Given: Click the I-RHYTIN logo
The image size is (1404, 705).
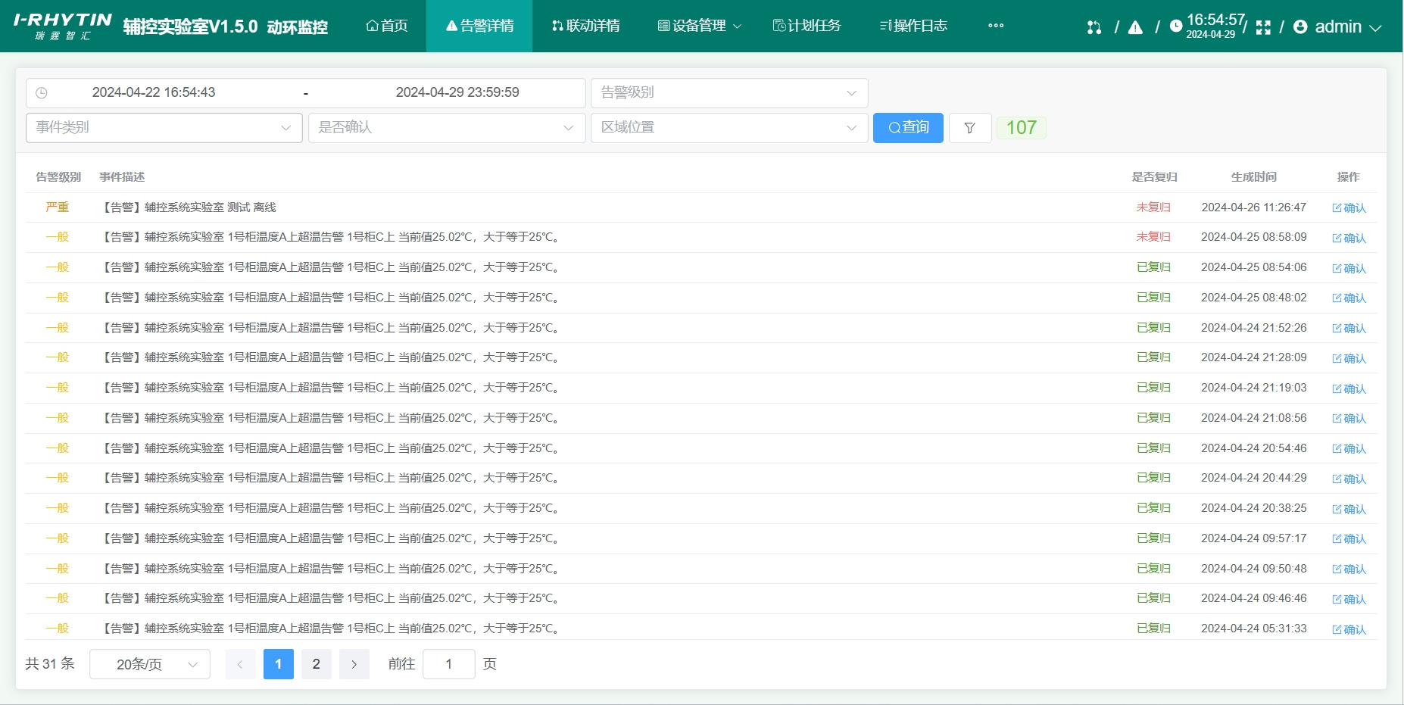Looking at the screenshot, I should pos(63,26).
